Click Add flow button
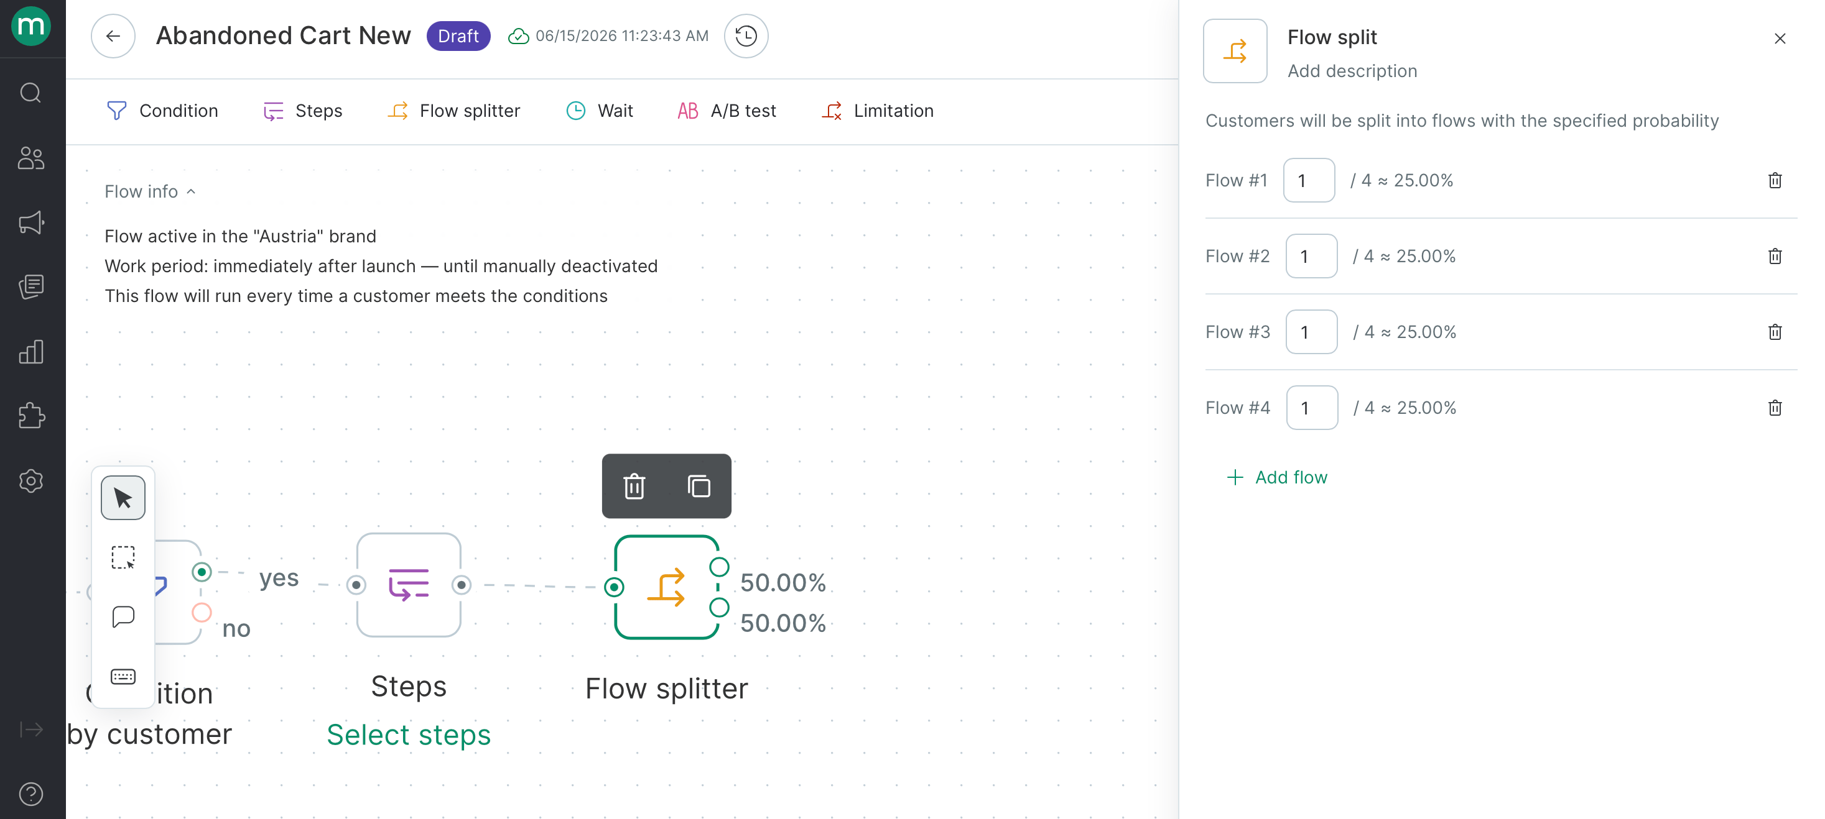The height and width of the screenshot is (819, 1825). coord(1276,478)
